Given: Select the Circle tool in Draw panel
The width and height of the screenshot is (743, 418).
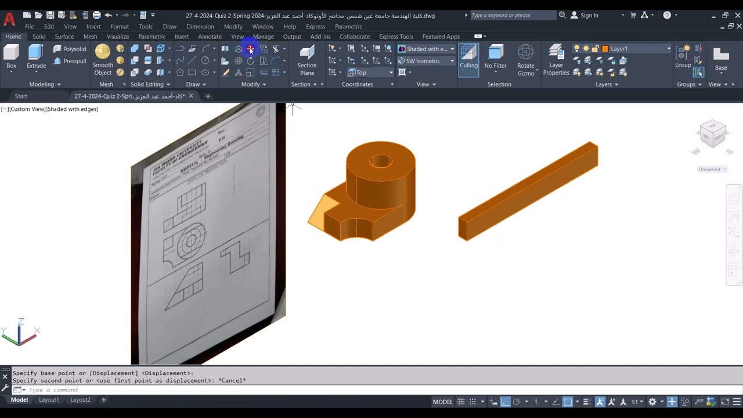Looking at the screenshot, I should (x=205, y=61).
